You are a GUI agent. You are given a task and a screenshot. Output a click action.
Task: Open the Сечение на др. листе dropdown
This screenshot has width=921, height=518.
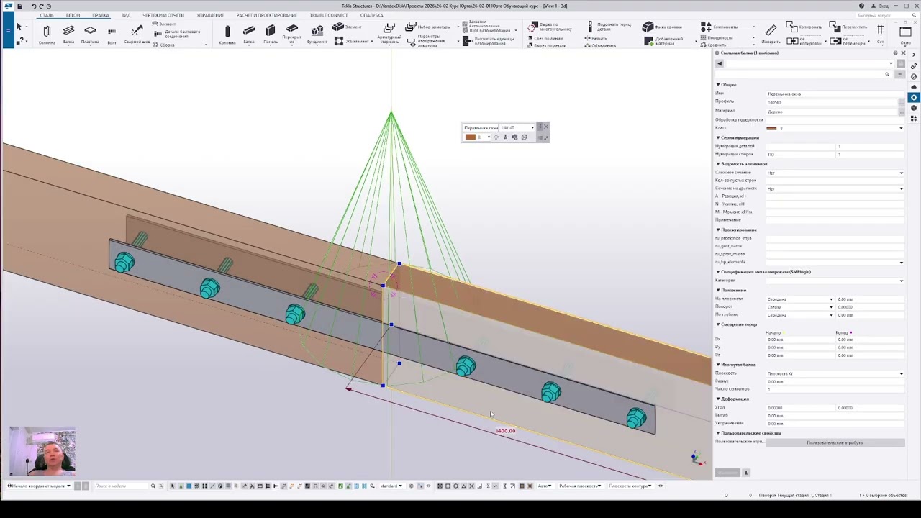(835, 188)
